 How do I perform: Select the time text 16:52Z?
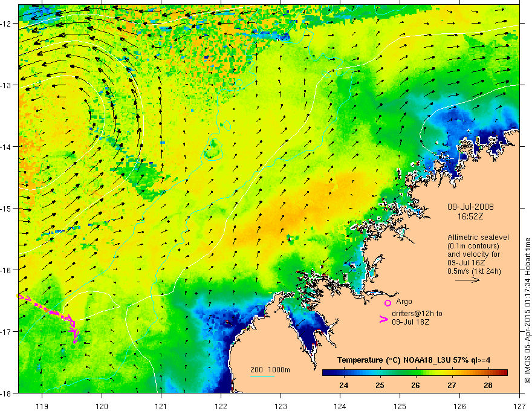click(x=470, y=216)
